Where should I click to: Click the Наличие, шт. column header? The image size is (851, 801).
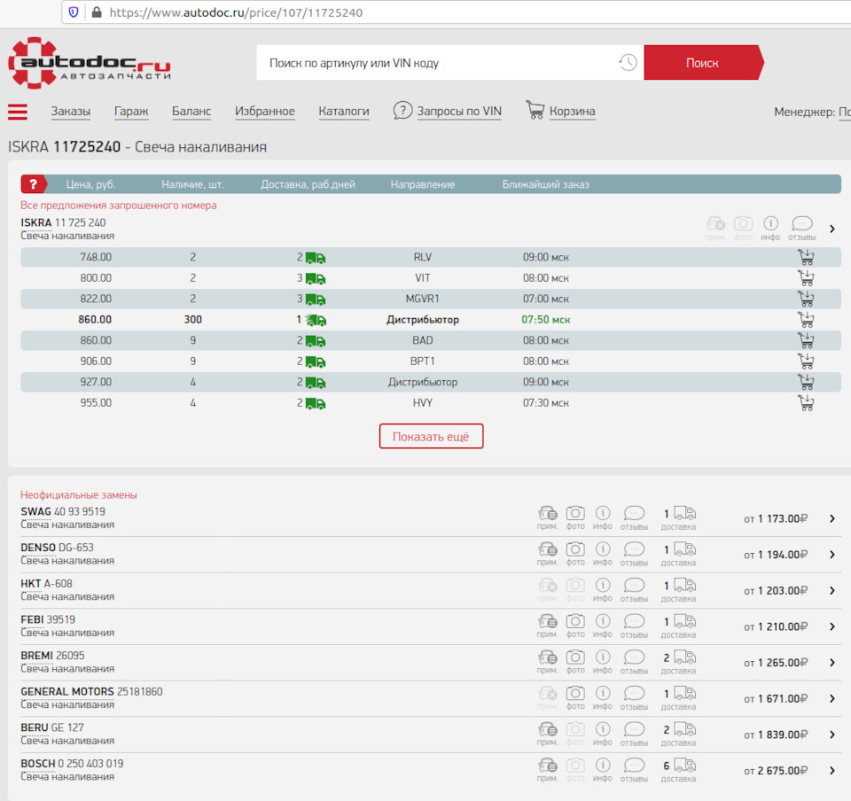pos(192,184)
